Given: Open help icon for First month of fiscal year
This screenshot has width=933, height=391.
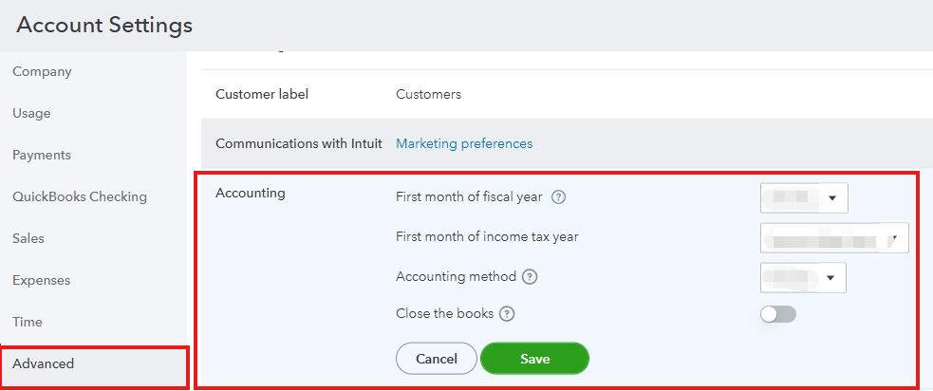Looking at the screenshot, I should 558,197.
